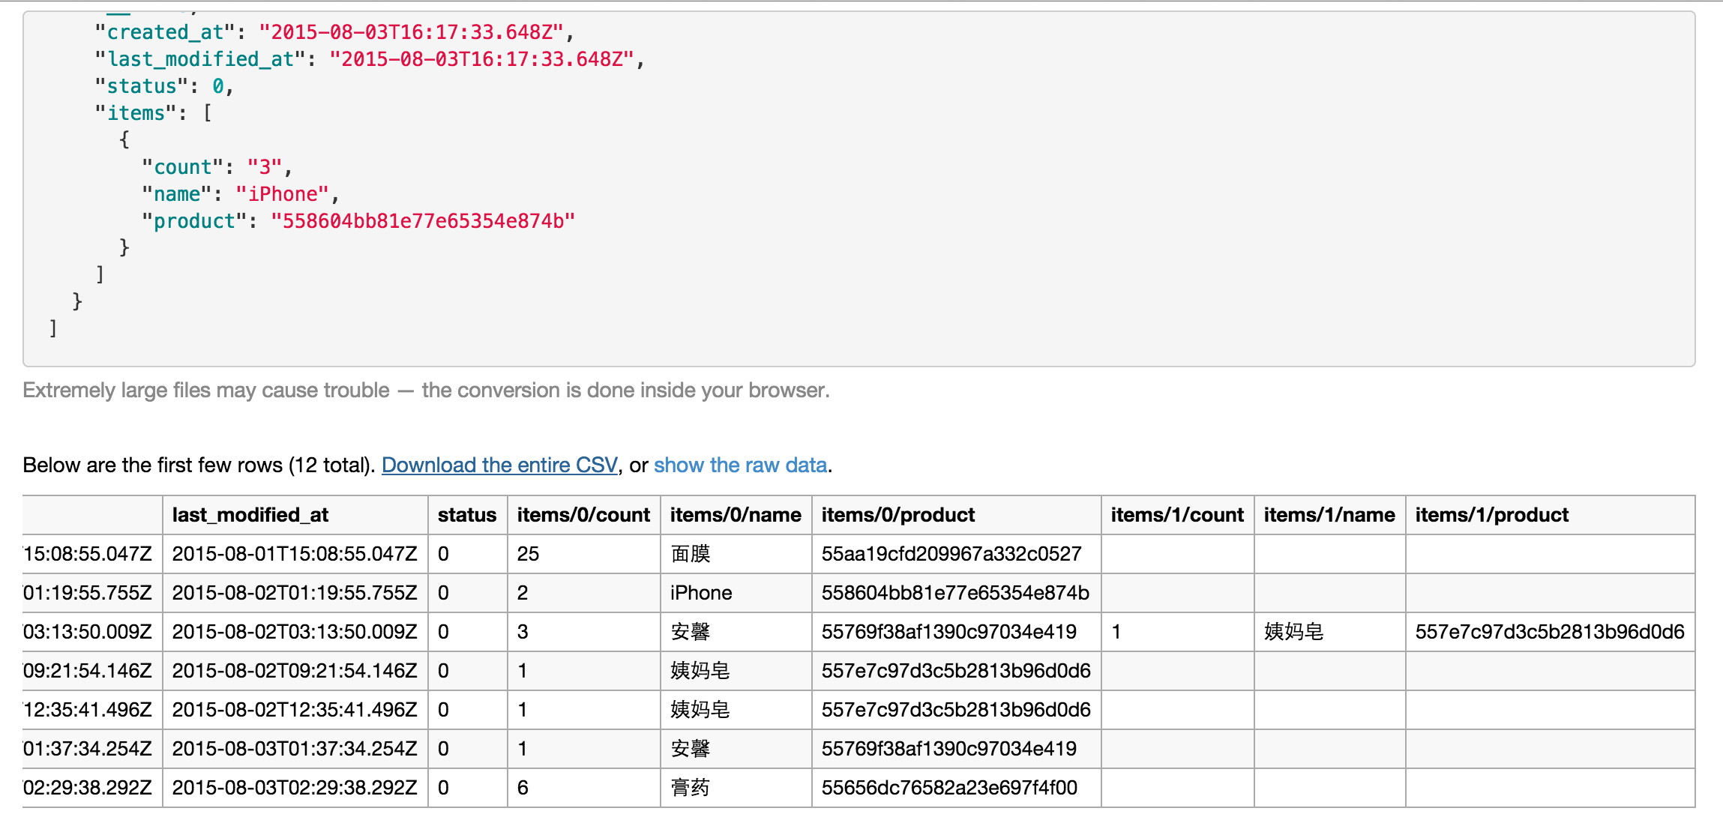This screenshot has width=1723, height=829.
Task: Click the show the raw data link
Action: pos(740,465)
